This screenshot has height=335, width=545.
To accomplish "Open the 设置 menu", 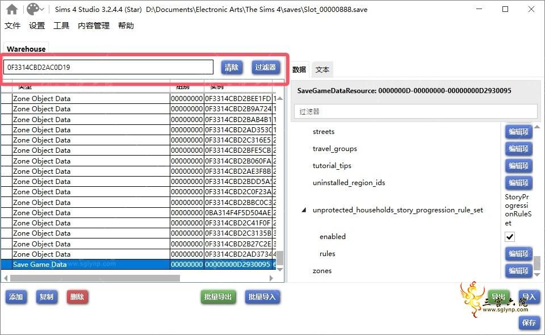I will pos(37,26).
